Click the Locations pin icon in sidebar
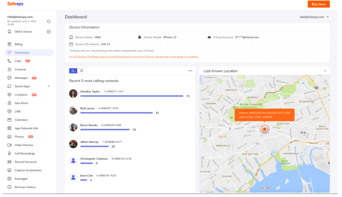 tap(10, 95)
